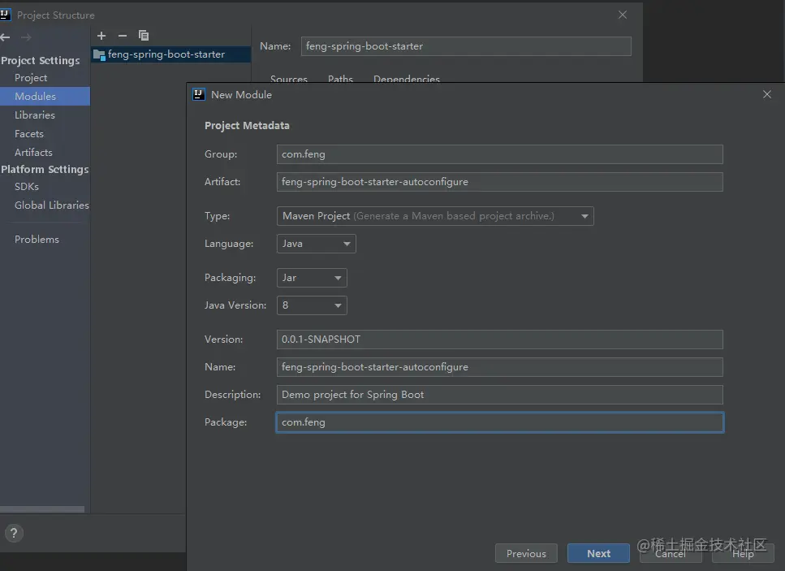Click the Forward arrow in Project Structure

pyautogui.click(x=26, y=37)
